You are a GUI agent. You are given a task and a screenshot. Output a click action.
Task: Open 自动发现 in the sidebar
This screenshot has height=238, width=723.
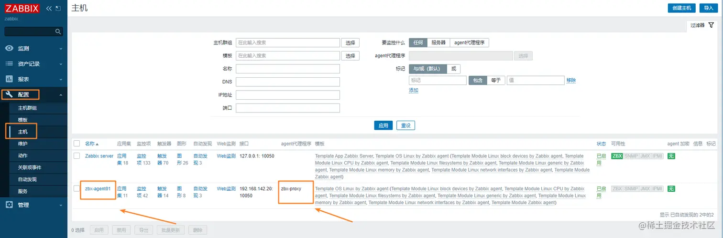point(27,179)
